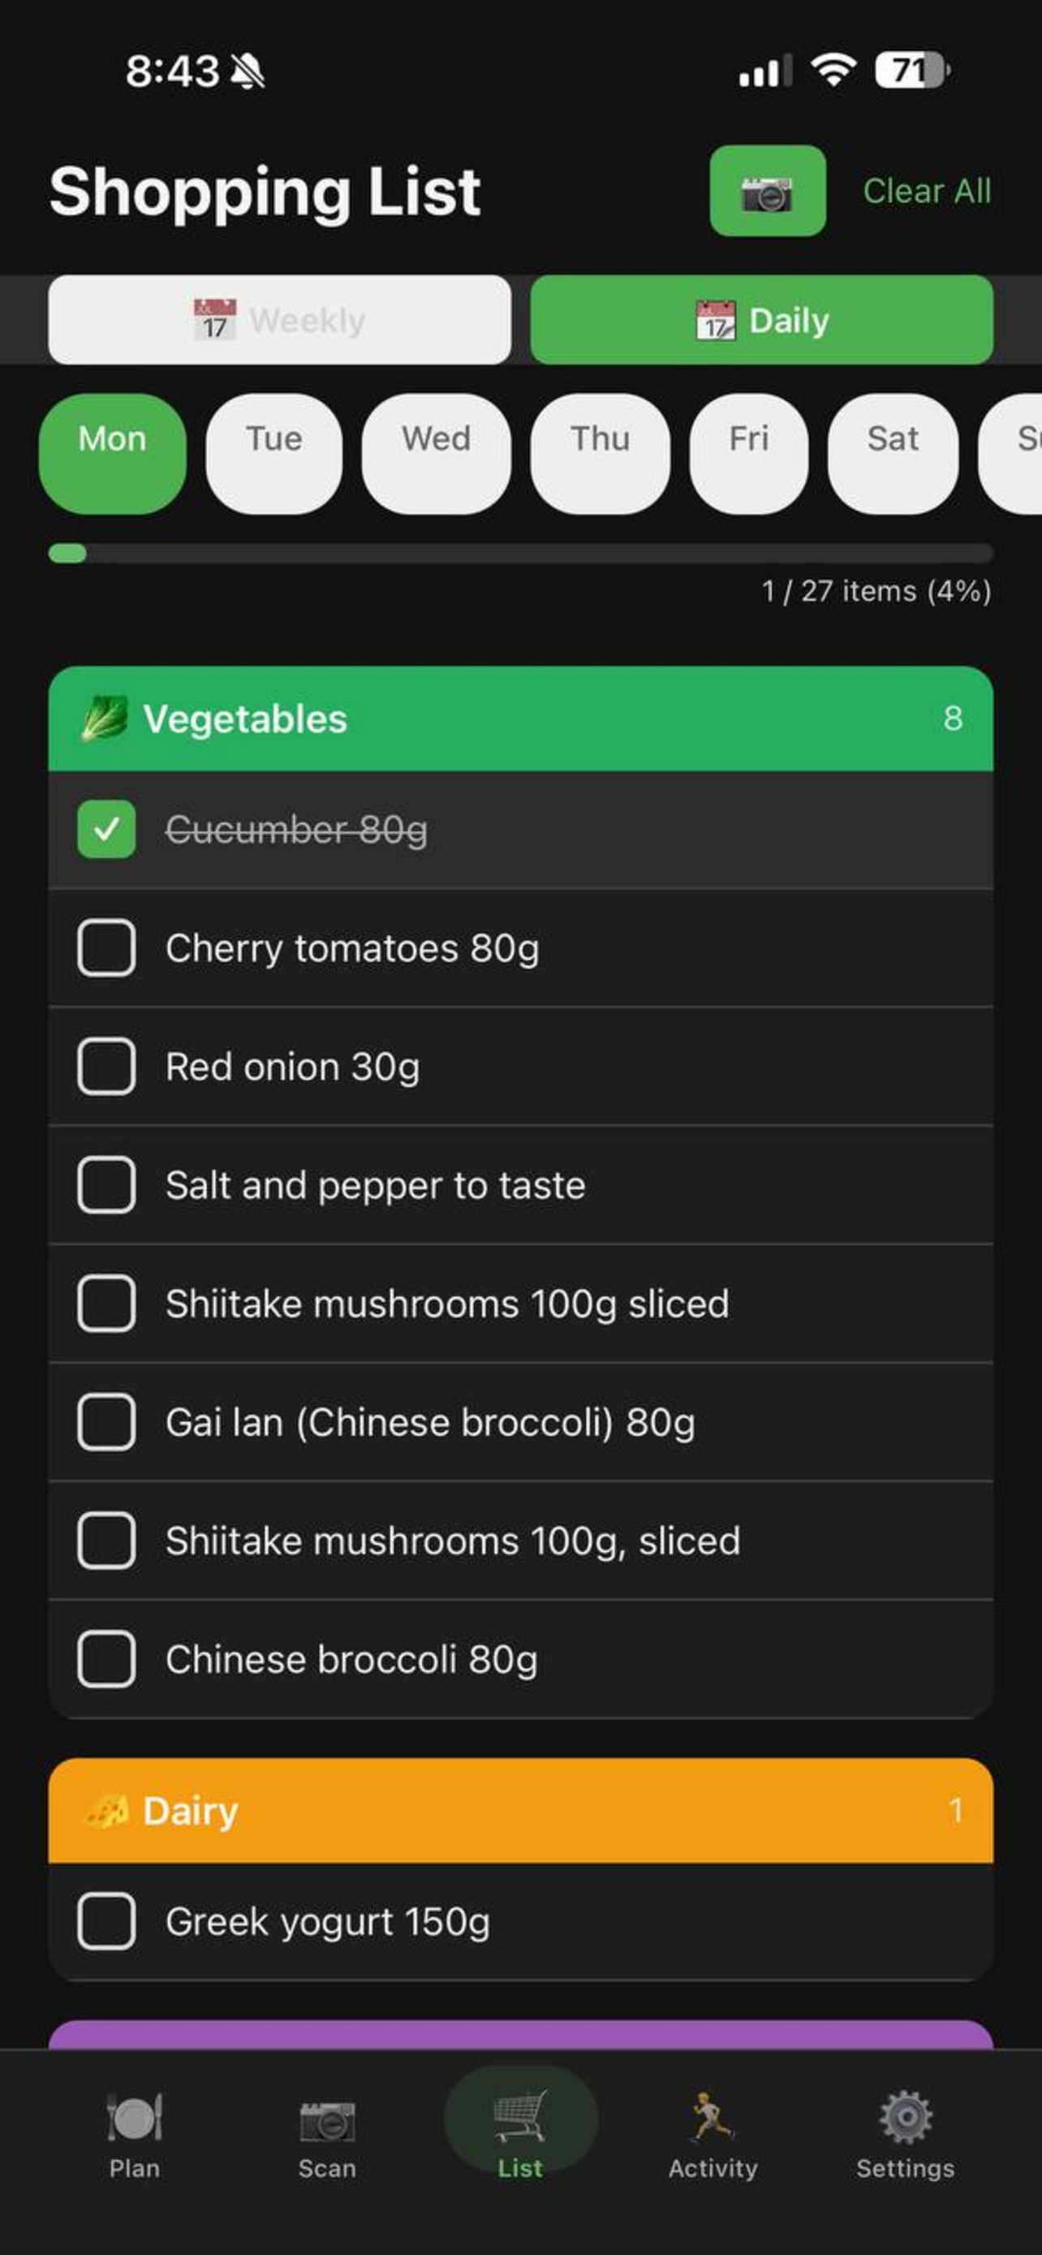
Task: Collapse the Dairy category header
Action: [520, 1810]
